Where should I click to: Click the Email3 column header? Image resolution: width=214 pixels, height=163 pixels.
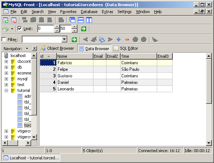(x=165, y=56)
